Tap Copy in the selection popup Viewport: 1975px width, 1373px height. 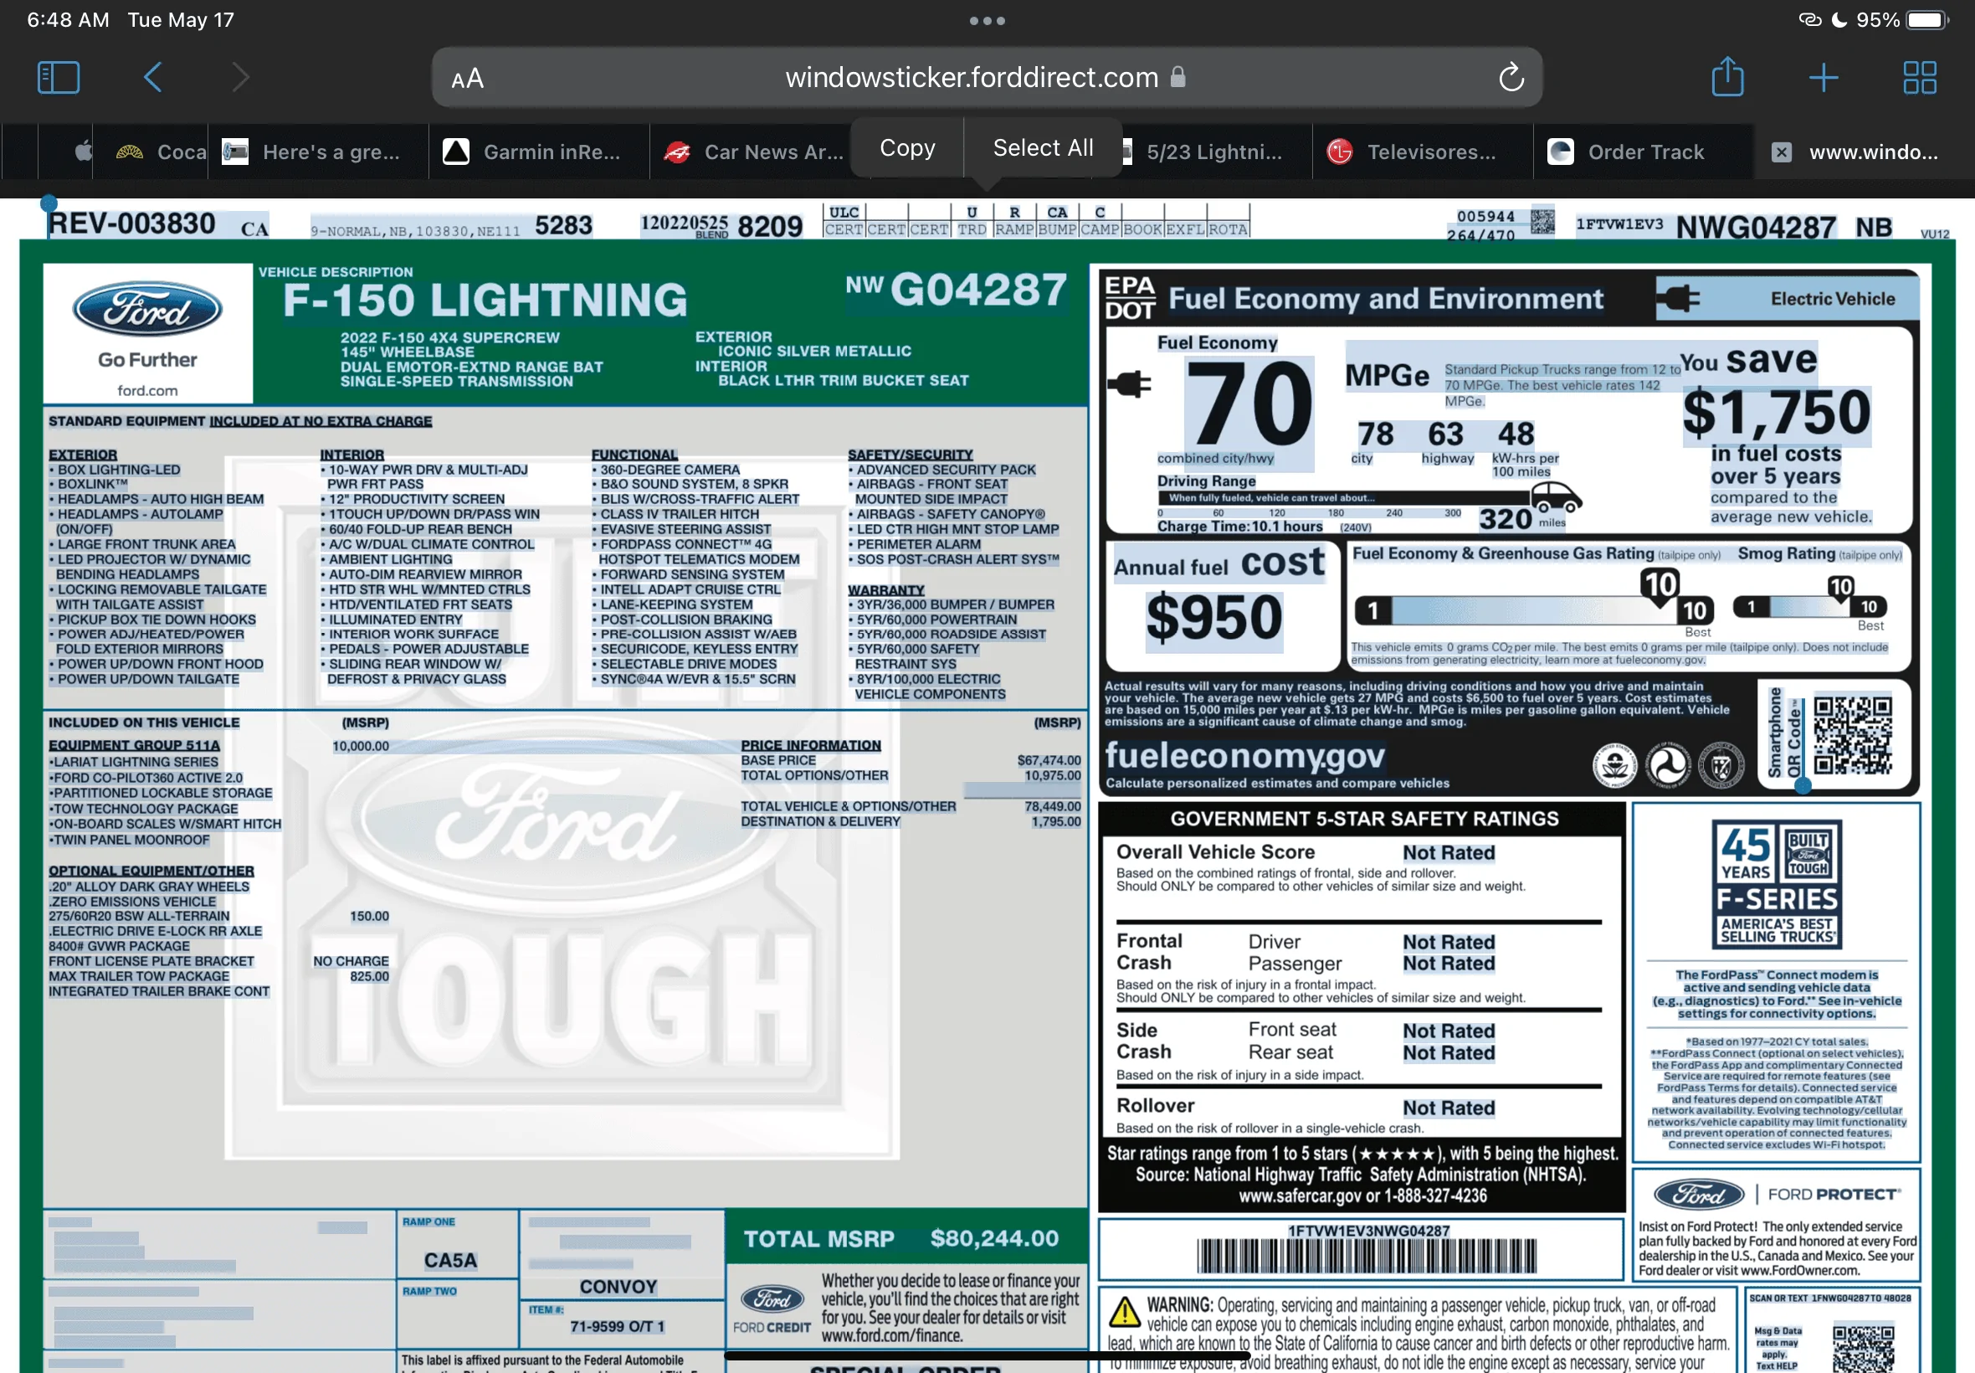[x=907, y=148]
